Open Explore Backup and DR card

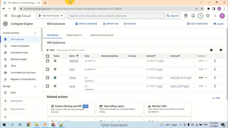tap(71, 109)
